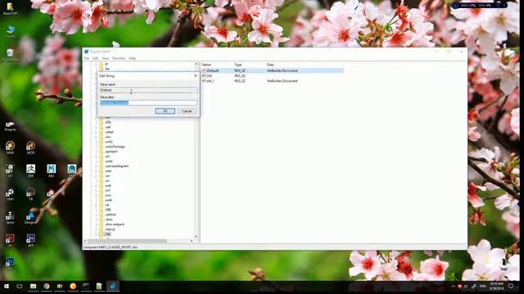Click the tree pane scroll-up arrow

[196, 64]
